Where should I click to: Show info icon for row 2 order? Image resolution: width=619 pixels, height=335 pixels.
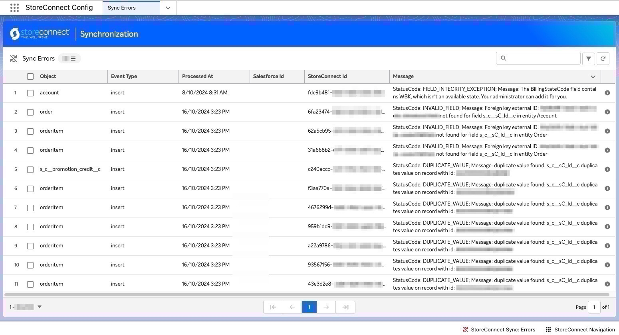607,112
